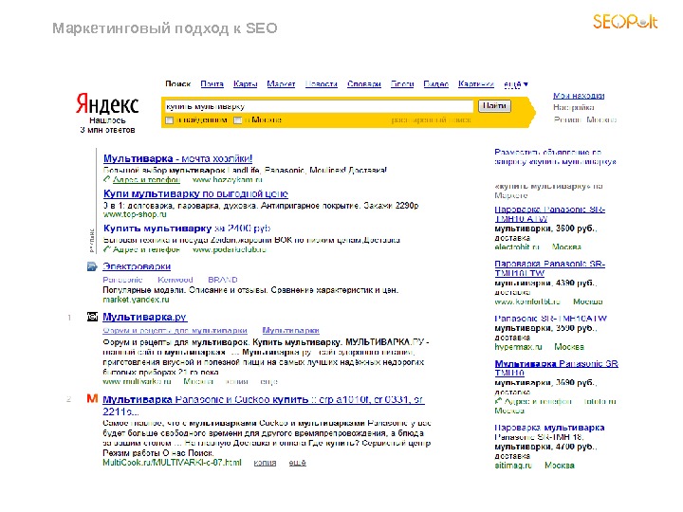Open the Настройка link
This screenshot has width=683, height=512.
(574, 107)
